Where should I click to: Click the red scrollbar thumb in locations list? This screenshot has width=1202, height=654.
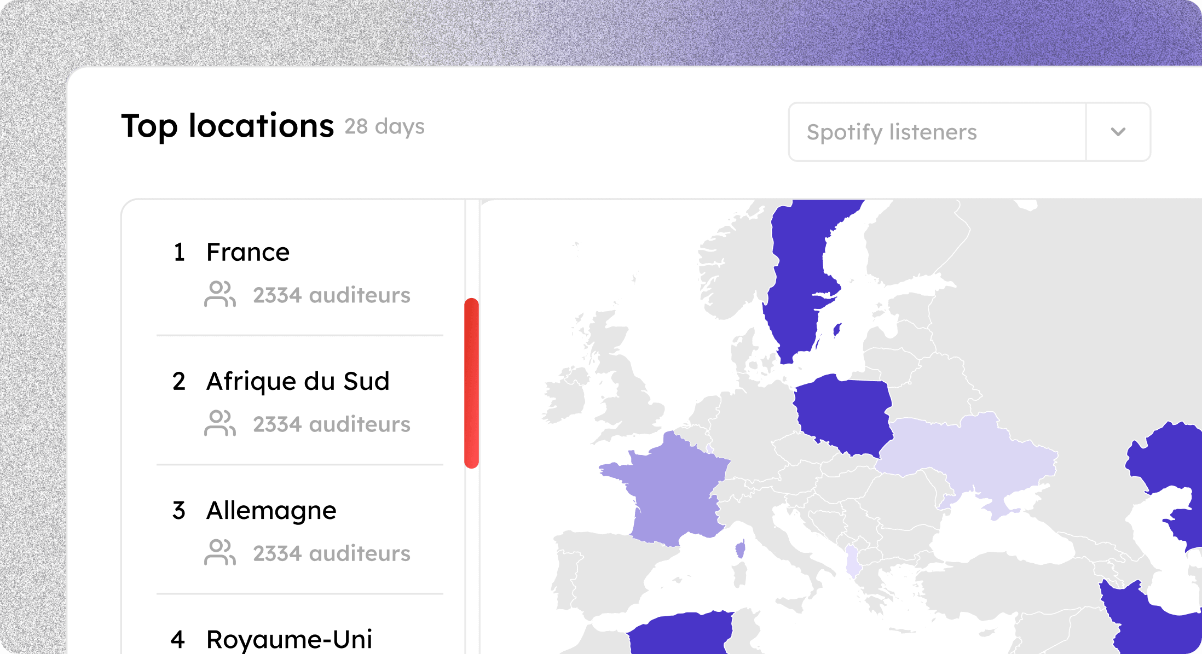pos(471,383)
